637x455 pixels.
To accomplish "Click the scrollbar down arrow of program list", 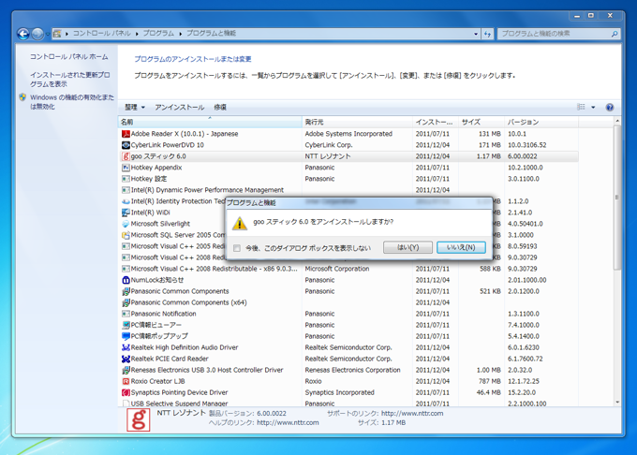I will click(x=617, y=403).
